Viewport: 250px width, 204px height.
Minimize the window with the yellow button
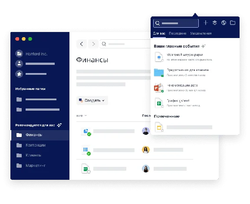(x=23, y=39)
